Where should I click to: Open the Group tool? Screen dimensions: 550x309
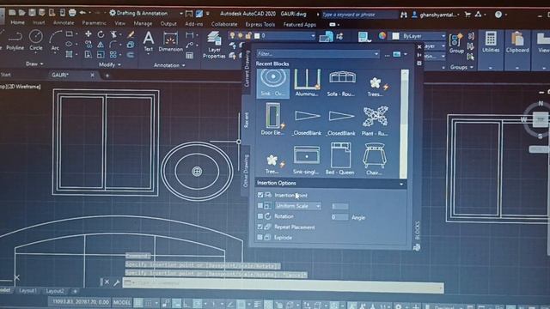point(456,44)
